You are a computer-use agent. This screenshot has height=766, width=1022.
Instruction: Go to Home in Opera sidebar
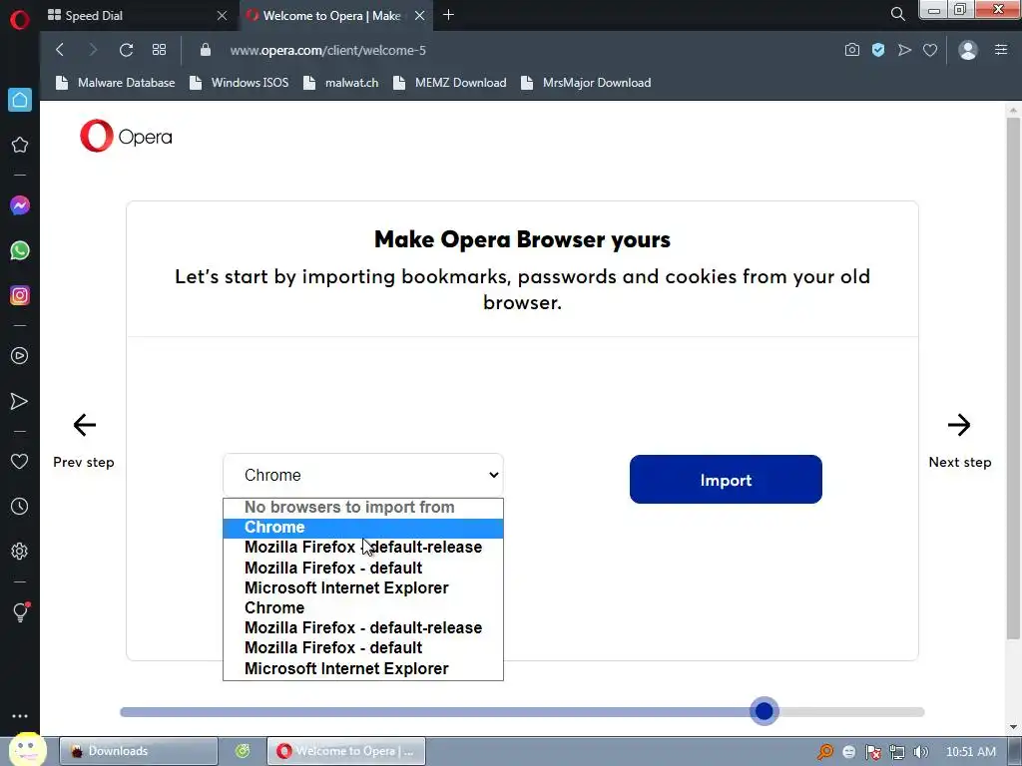(20, 100)
